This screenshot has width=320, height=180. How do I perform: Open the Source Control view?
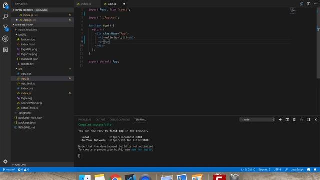(5, 28)
